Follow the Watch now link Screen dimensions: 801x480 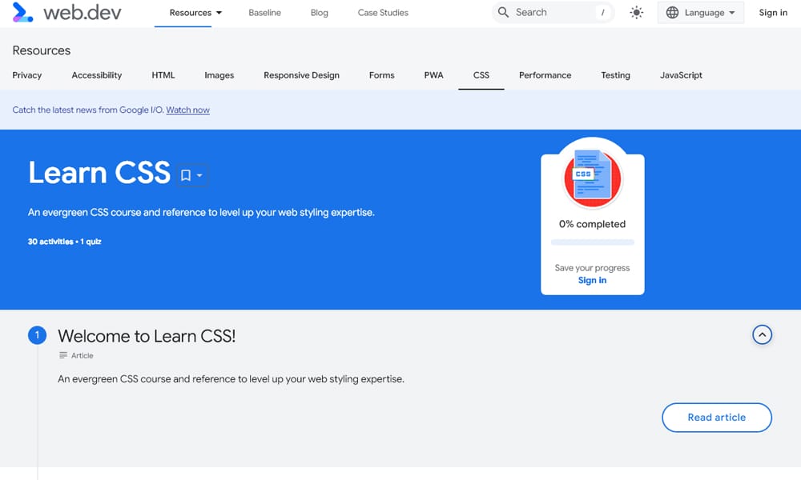click(187, 110)
